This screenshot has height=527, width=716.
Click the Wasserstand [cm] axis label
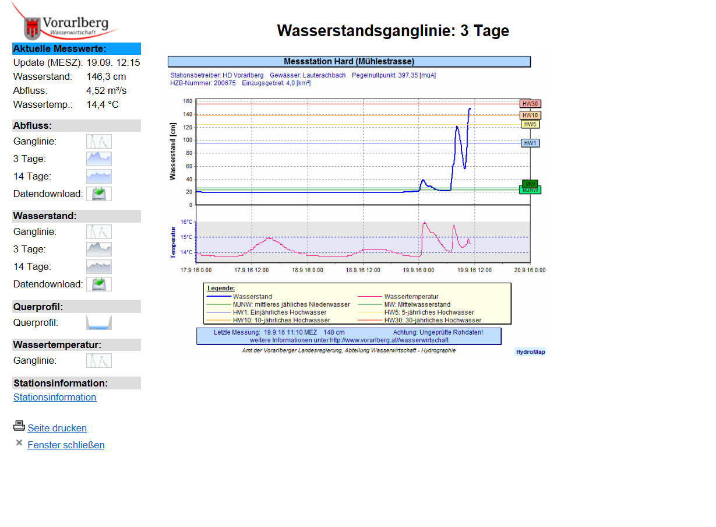click(x=173, y=151)
